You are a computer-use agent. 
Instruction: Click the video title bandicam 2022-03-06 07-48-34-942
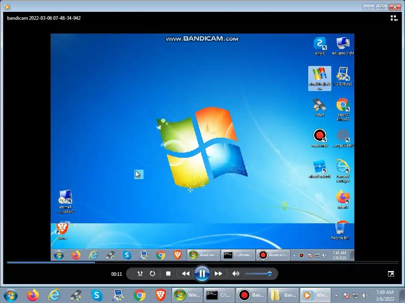pyautogui.click(x=44, y=18)
